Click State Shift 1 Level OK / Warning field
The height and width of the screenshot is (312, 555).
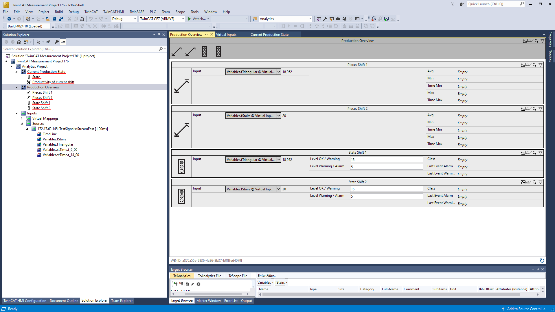[x=386, y=159]
